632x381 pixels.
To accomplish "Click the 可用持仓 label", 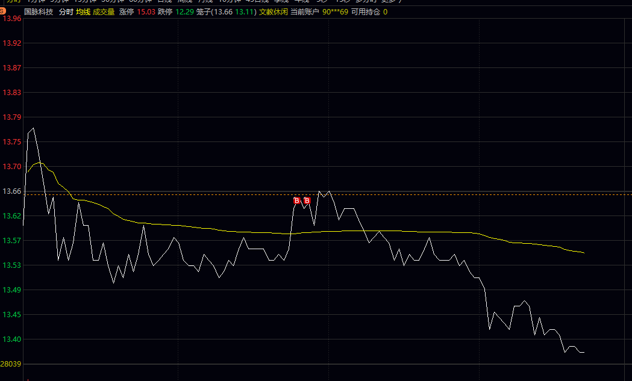I will tap(366, 11).
